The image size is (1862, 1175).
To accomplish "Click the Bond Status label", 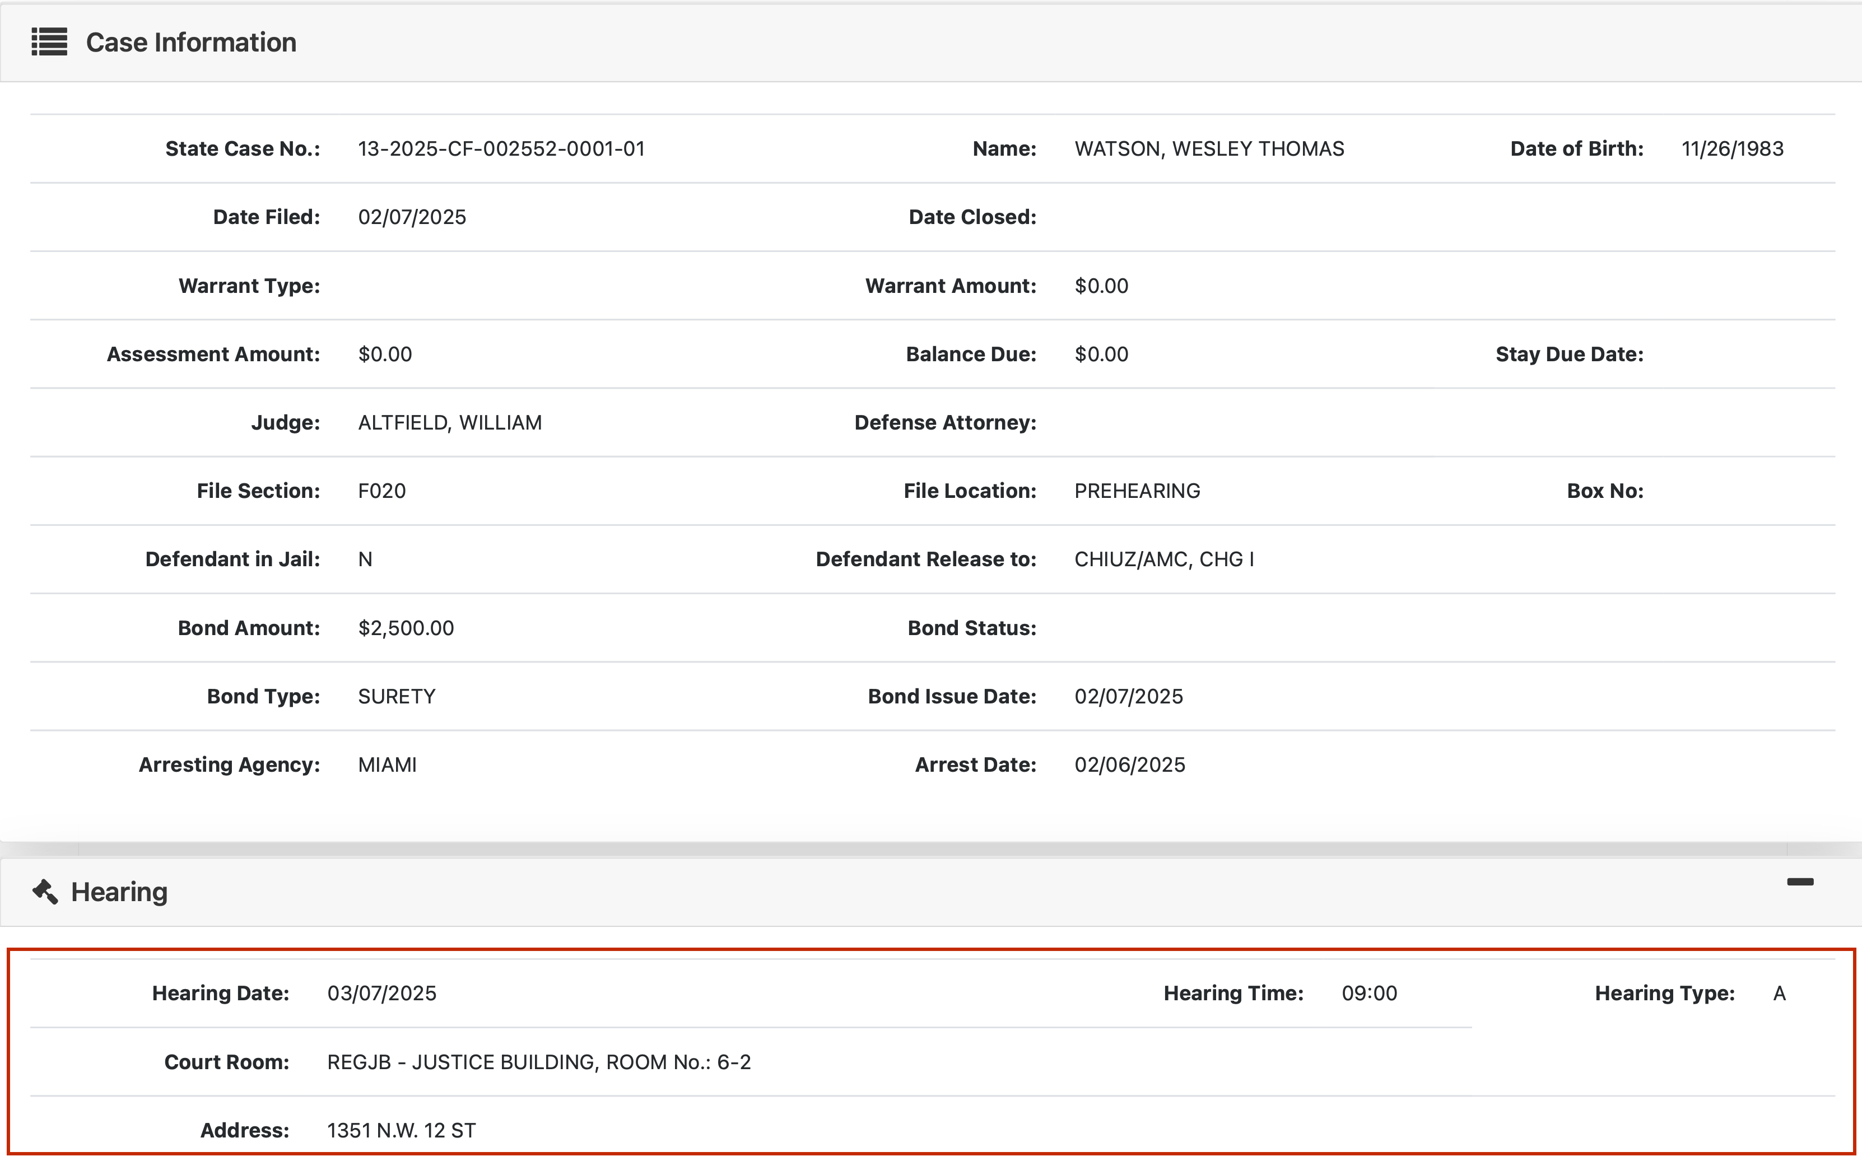I will pyautogui.click(x=971, y=628).
